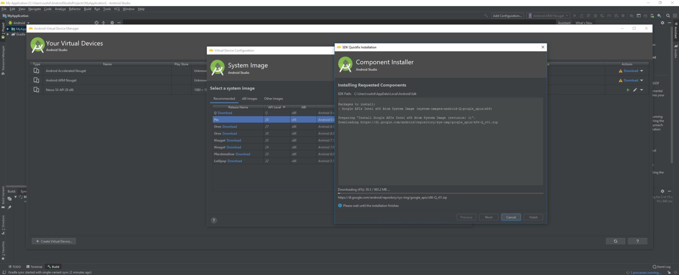This screenshot has height=275, width=679.
Task: Expand the MyApp tree node in Project panel
Action: [8, 29]
